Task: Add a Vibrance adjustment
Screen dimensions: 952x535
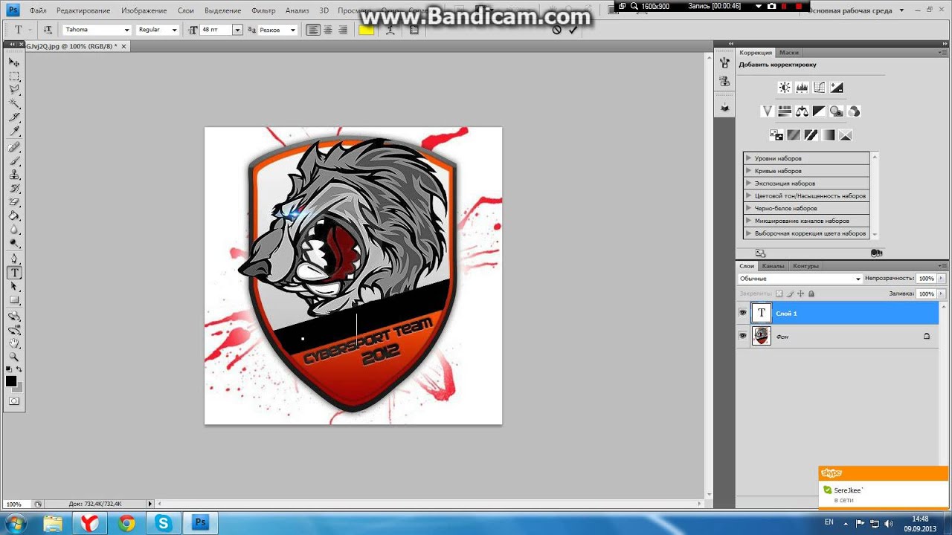Action: (768, 111)
